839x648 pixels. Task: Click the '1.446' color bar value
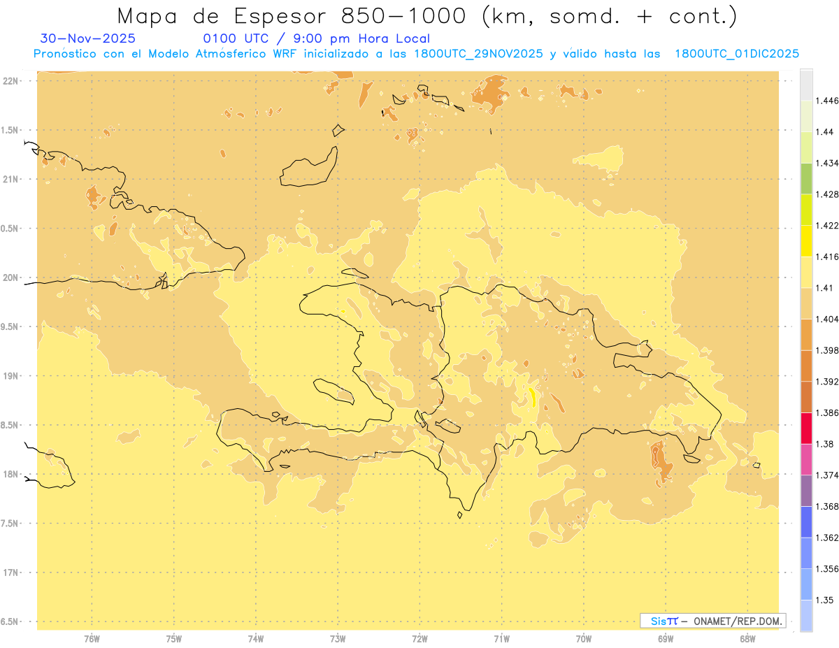[827, 101]
